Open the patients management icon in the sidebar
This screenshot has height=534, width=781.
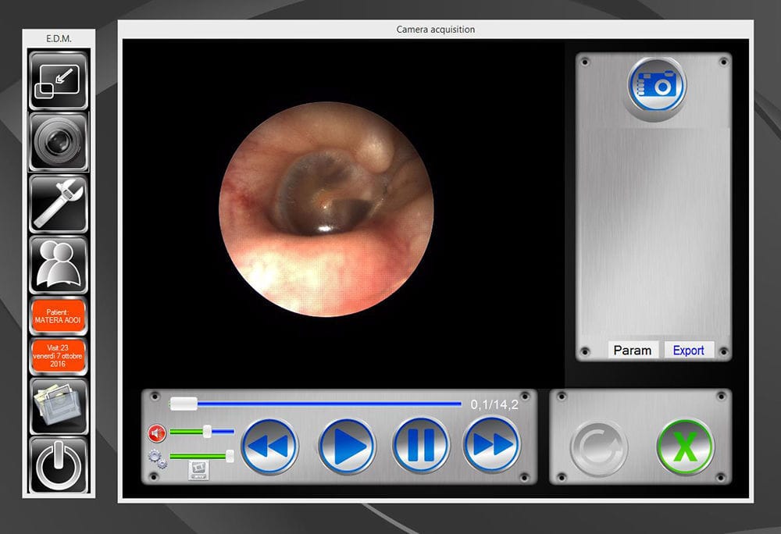point(58,264)
